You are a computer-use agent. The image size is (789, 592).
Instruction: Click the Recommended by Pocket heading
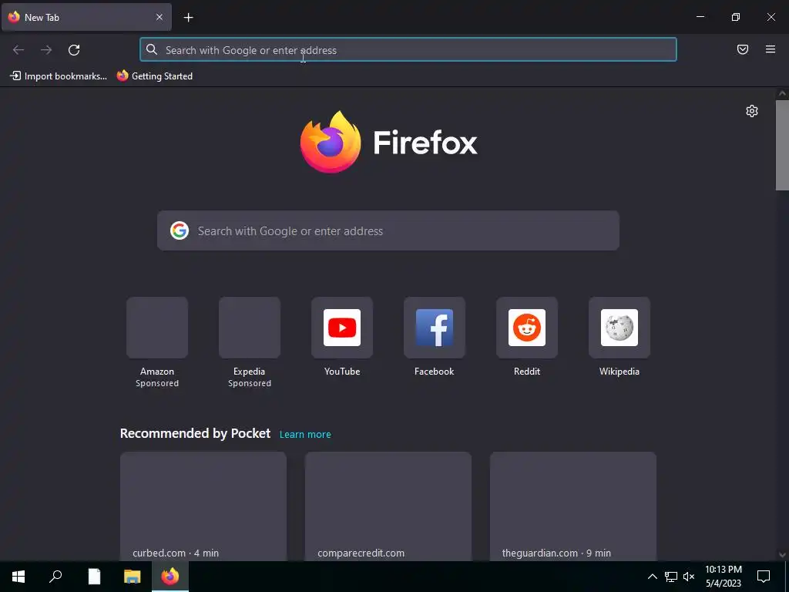tap(195, 433)
